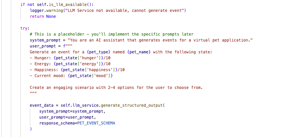Place cursor on the "try:" keyword
This screenshot has height=137, width=285.
pos(25,28)
